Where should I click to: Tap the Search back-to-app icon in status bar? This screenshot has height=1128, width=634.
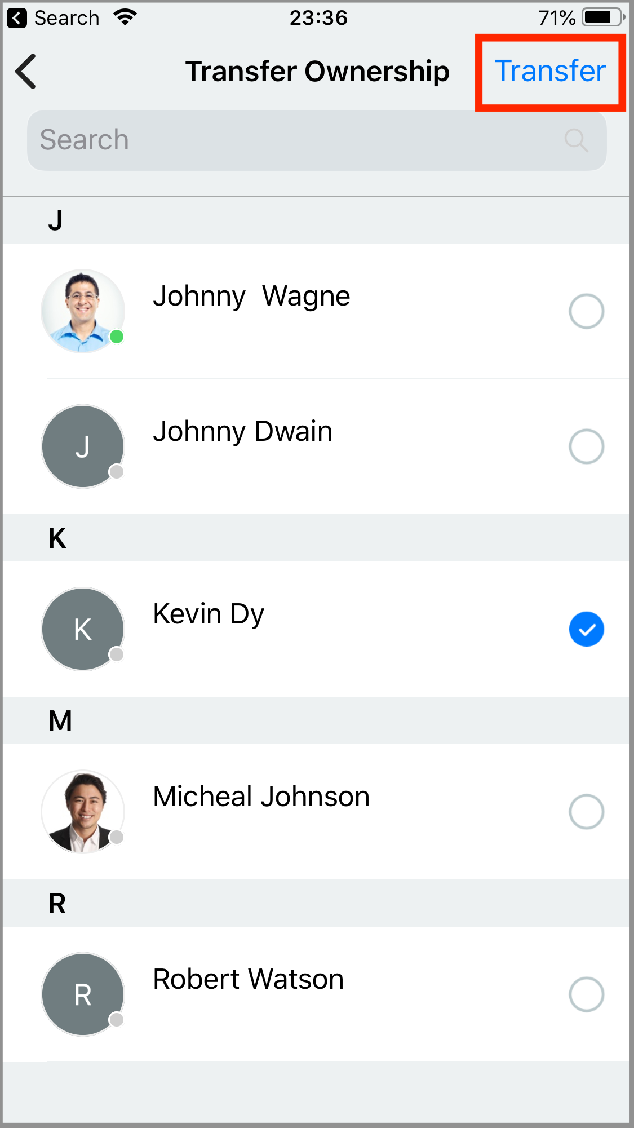click(17, 18)
